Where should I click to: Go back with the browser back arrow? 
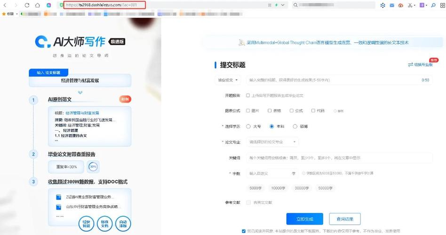(5, 5)
